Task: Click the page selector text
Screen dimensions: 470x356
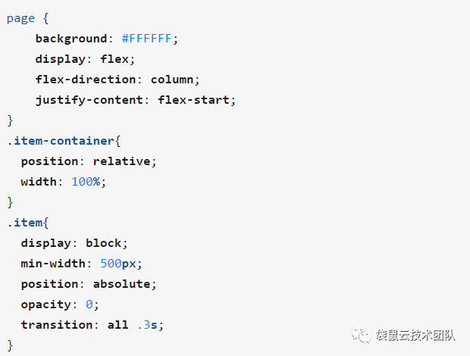Action: [20, 19]
